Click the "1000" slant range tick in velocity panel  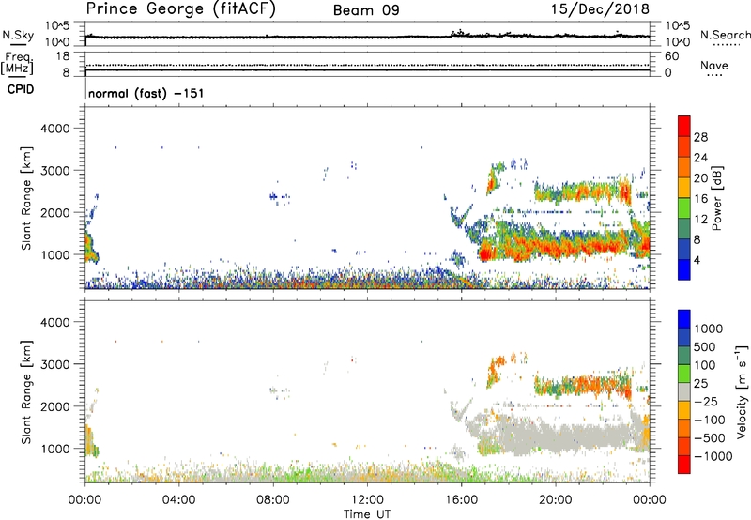tap(55, 449)
